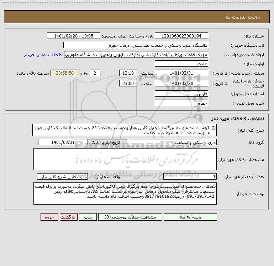
Task: Click the 'استان محل تحویل:' label
Action: pos(247,94)
